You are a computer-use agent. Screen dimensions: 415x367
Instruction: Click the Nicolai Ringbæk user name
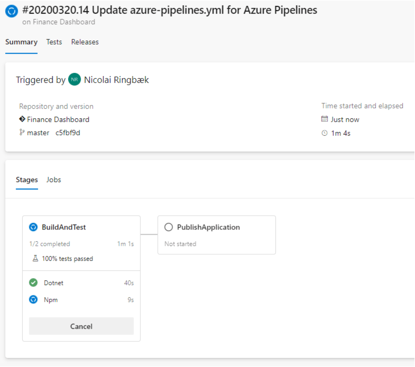116,80
